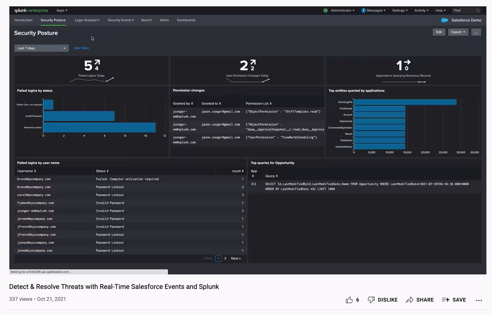492x315 pixels.
Task: Sort failed logins by count column
Action: (x=237, y=171)
